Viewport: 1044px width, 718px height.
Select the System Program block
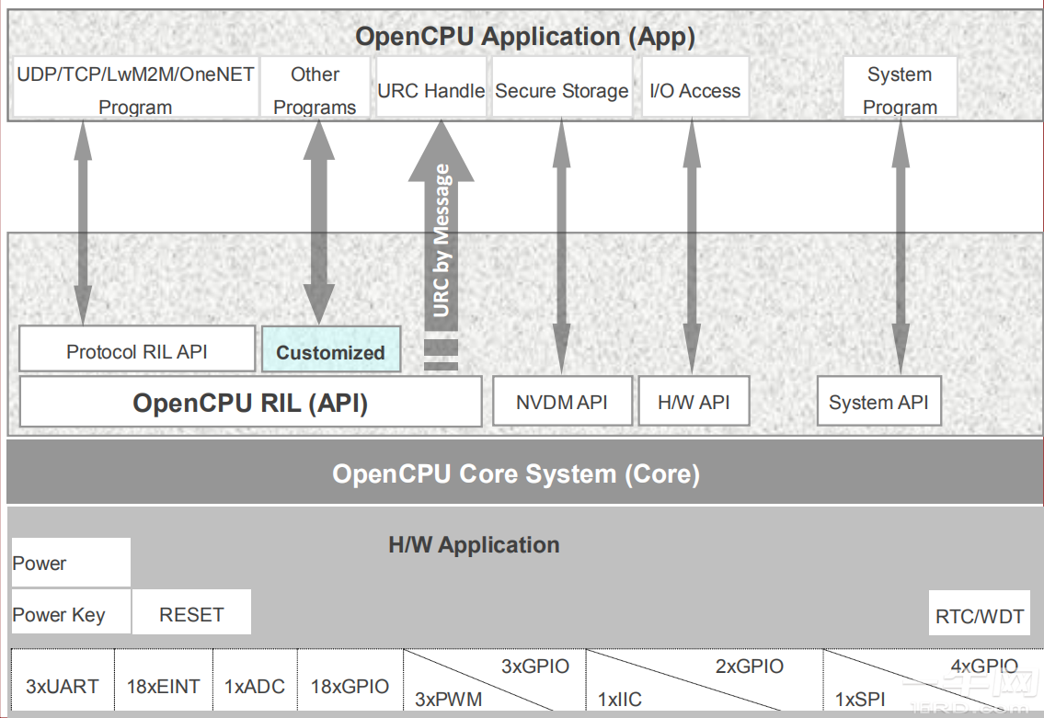[x=899, y=89]
